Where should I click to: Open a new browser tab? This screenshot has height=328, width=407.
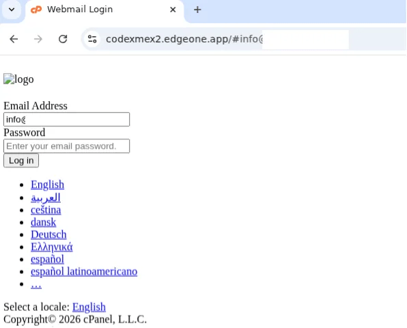(x=197, y=10)
